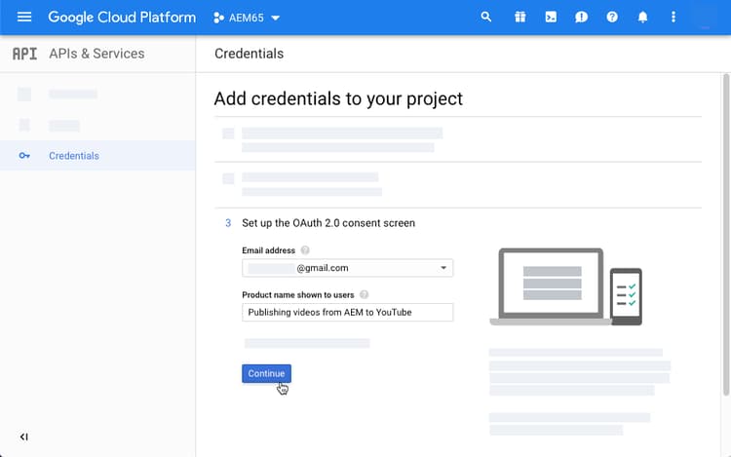Open the free trial gift icon
731x457 pixels.
coord(519,18)
